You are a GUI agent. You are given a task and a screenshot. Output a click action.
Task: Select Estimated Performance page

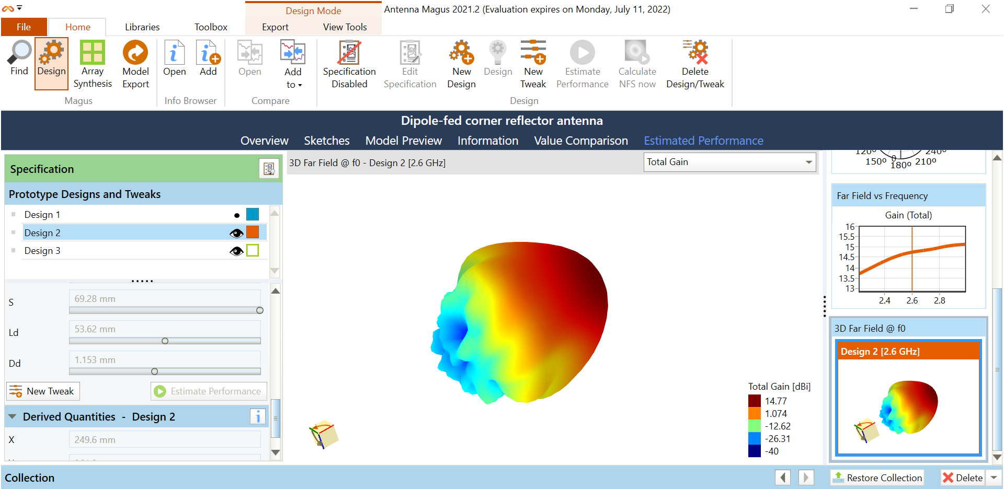click(x=703, y=141)
